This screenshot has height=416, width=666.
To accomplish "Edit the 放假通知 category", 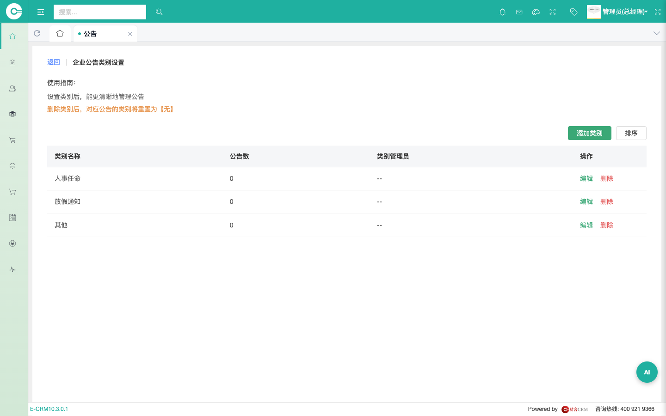I will (586, 202).
